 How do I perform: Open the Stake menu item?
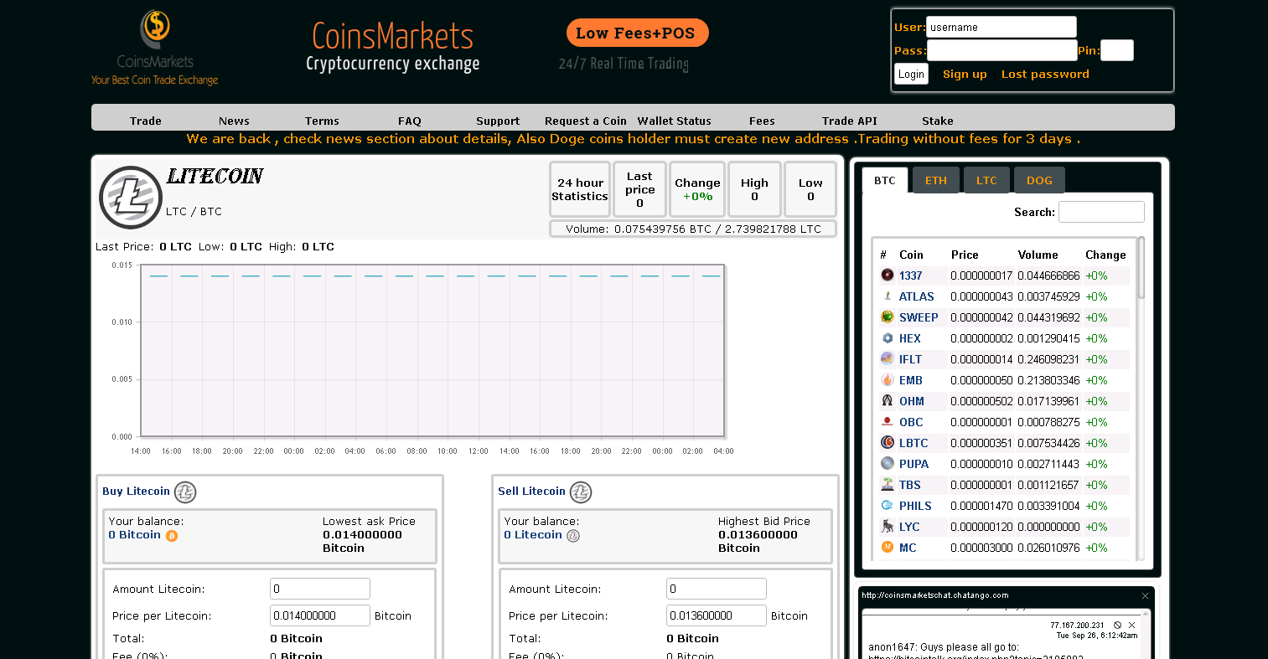pyautogui.click(x=938, y=121)
